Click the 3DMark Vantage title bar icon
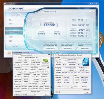 [5, 4]
